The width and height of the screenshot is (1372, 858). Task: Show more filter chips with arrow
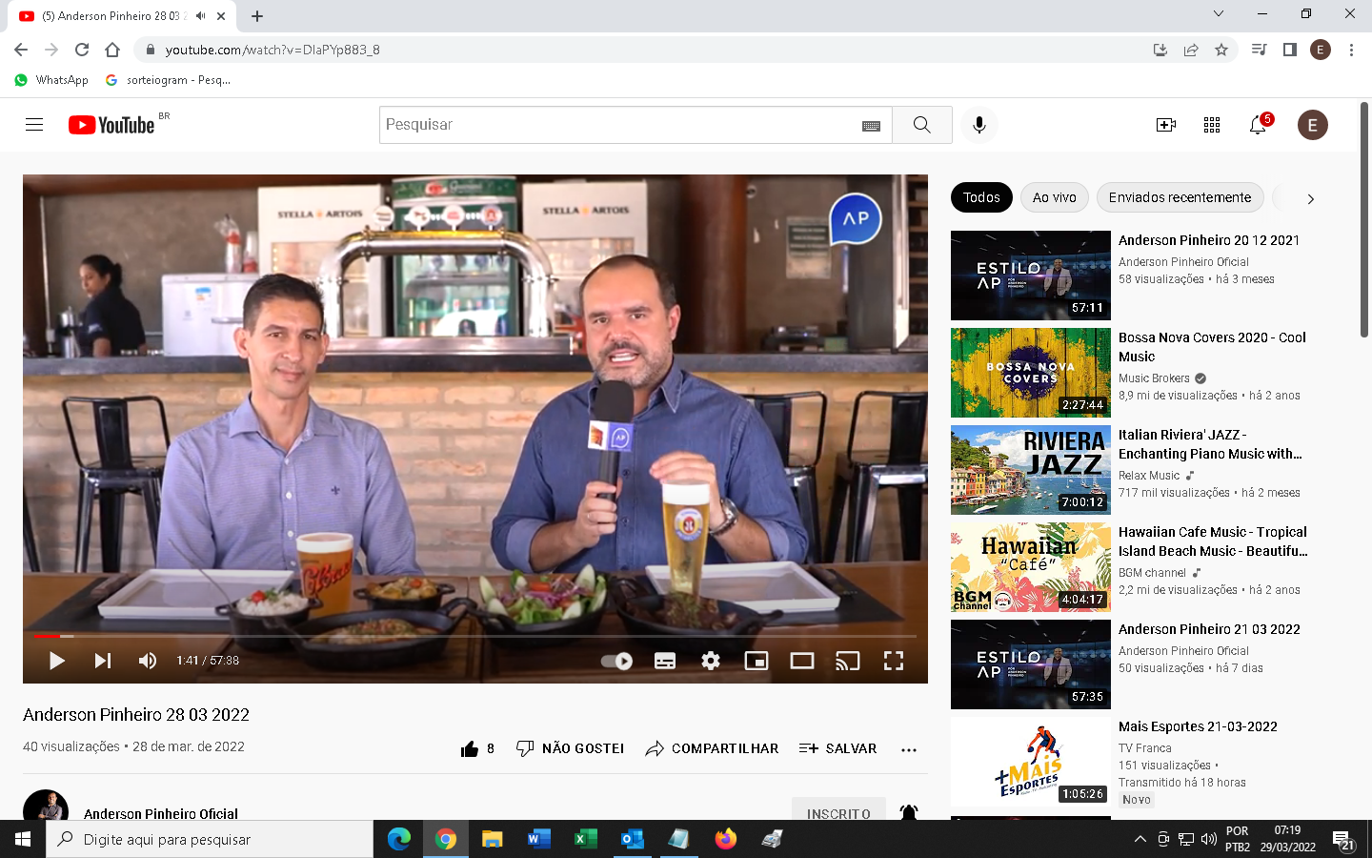(x=1310, y=198)
